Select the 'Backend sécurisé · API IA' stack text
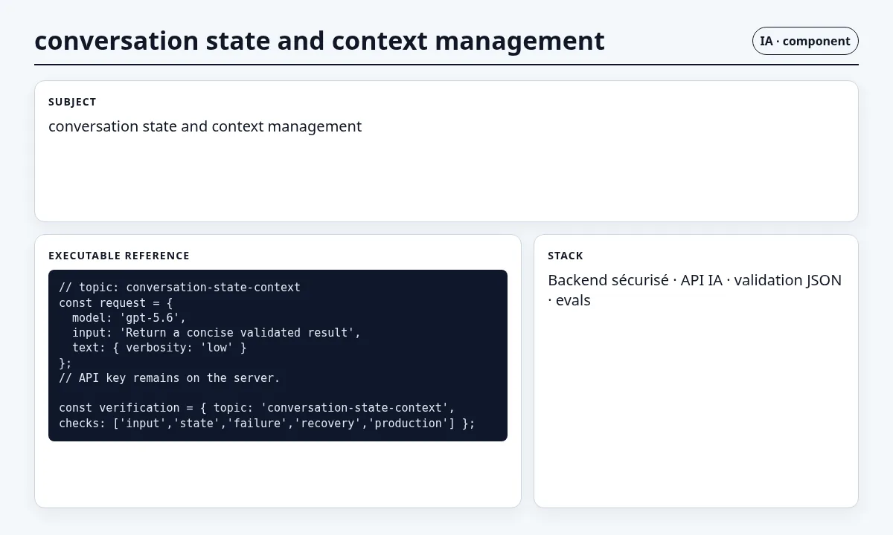Image resolution: width=893 pixels, height=535 pixels. (x=635, y=280)
